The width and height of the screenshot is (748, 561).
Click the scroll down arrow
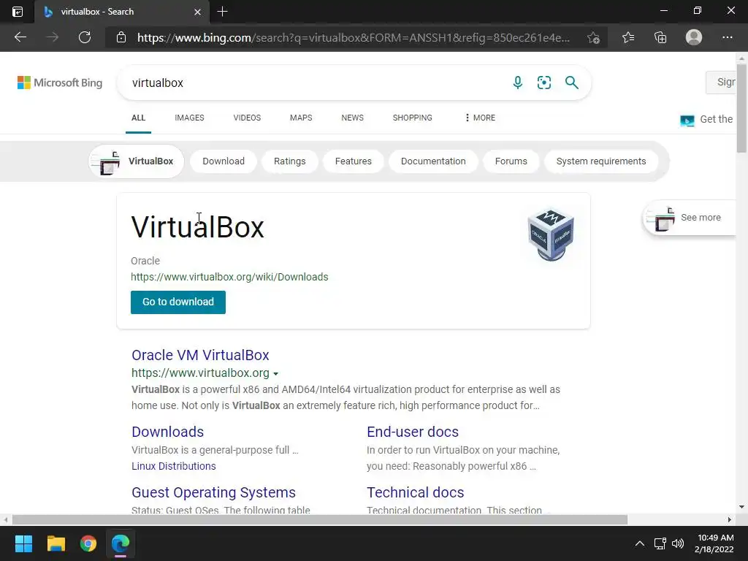pyautogui.click(x=741, y=507)
